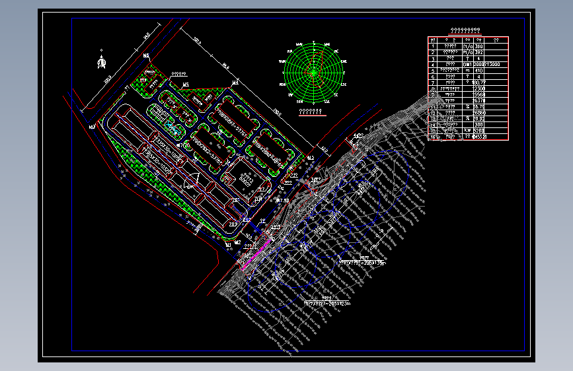The height and width of the screenshot is (371, 573).
Task: Select the magenta berth line segment
Action: [x=256, y=255]
